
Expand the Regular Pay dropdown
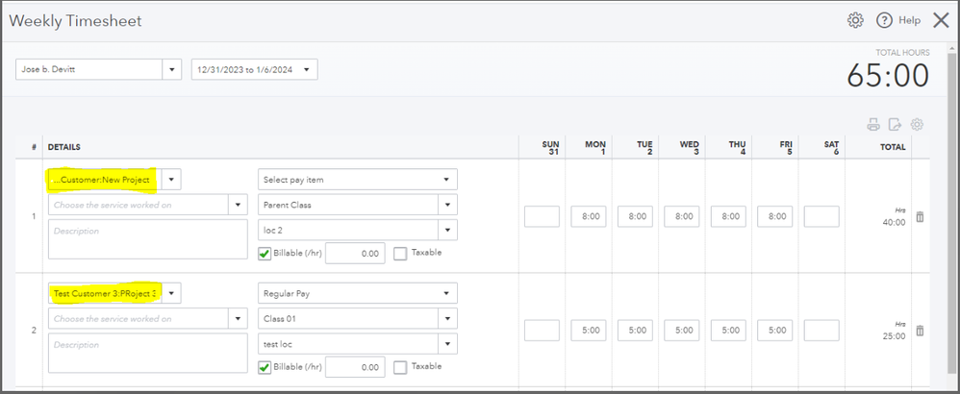(445, 293)
